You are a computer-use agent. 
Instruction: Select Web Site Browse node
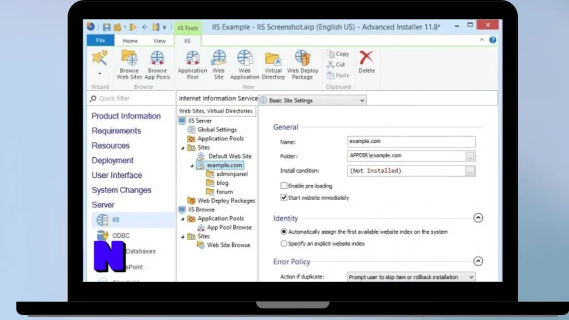coord(228,245)
